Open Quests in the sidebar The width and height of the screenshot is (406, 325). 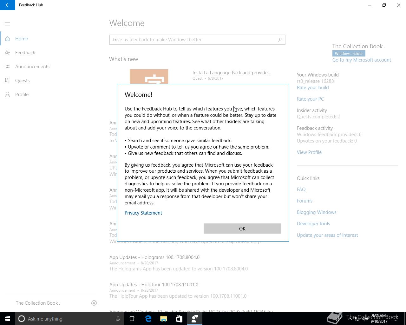tap(48, 81)
